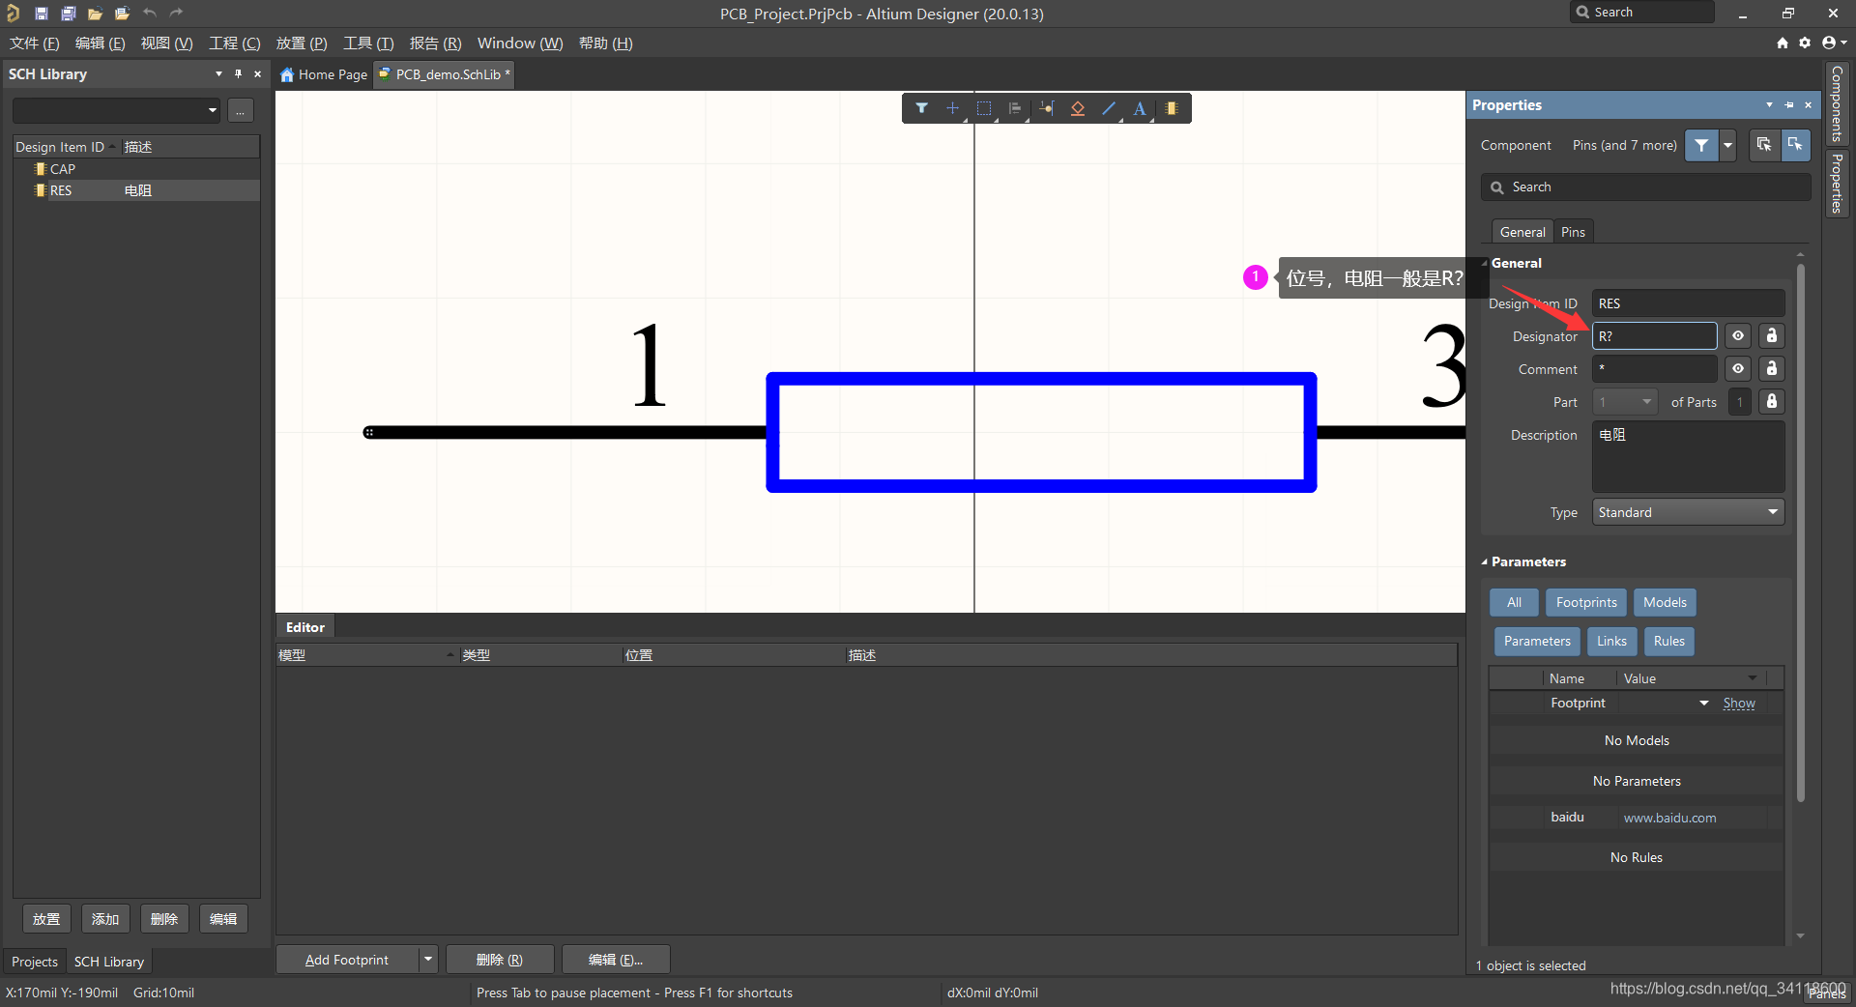Toggle the Links parameters filter
Screen dimensions: 1856x1007
[x=1611, y=641]
